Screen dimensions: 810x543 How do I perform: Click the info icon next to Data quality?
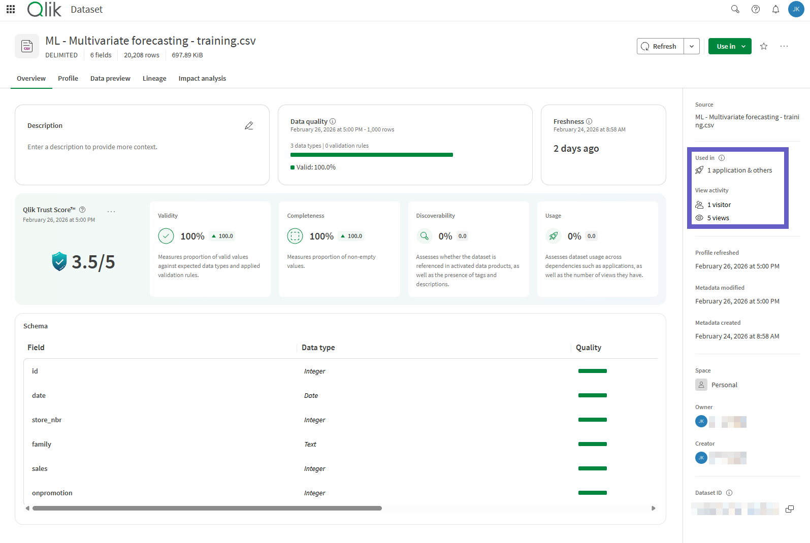333,121
